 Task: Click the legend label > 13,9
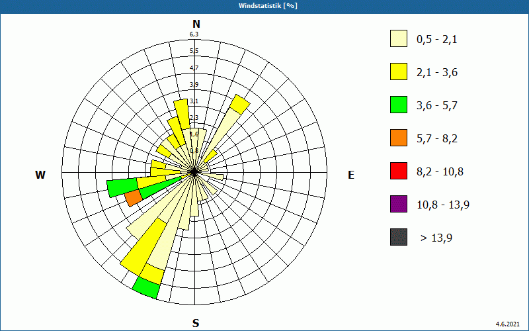pyautogui.click(x=436, y=238)
